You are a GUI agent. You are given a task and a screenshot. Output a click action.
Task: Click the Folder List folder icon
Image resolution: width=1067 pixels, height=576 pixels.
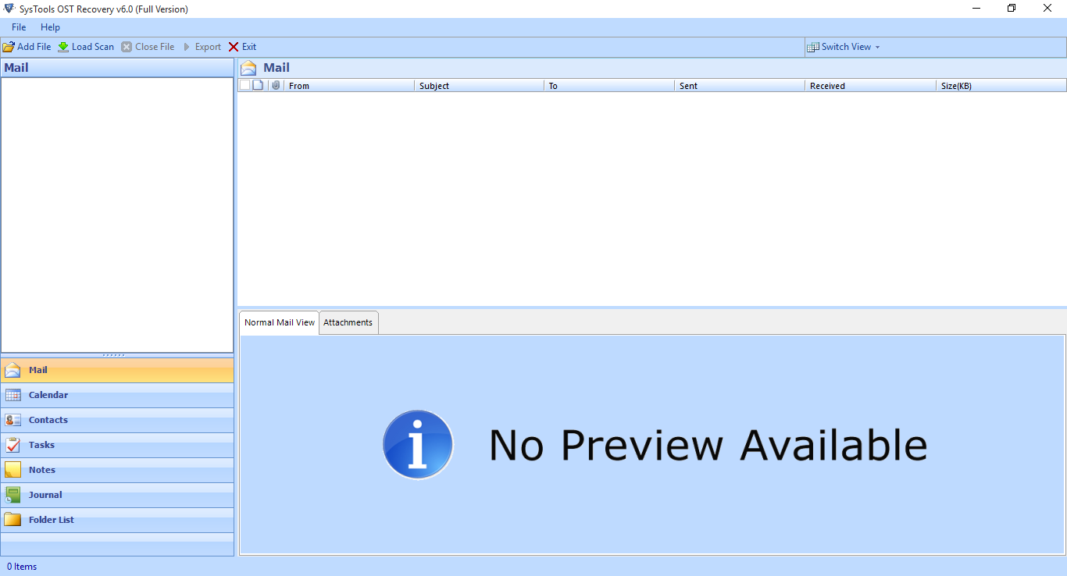(x=13, y=520)
